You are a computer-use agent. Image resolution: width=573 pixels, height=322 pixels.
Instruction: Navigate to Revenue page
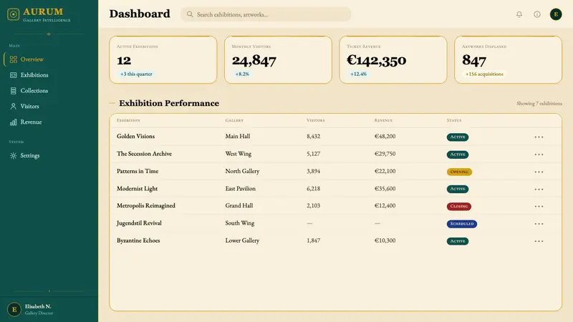tap(49, 122)
